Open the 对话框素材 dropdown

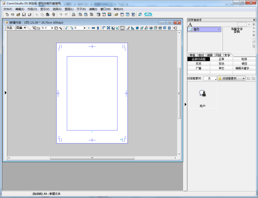coord(231,78)
